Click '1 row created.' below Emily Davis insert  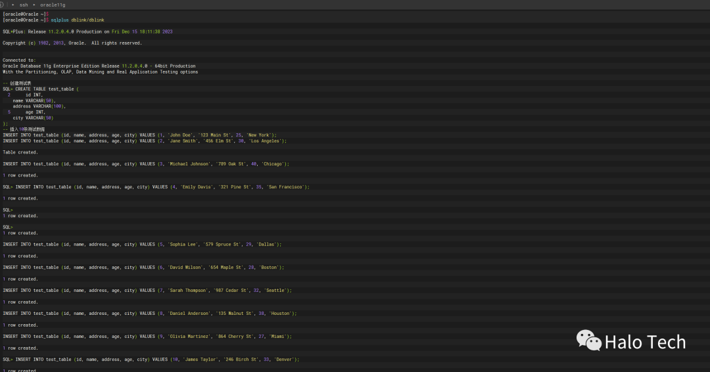point(20,198)
